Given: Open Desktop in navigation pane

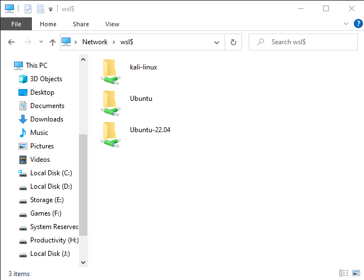Looking at the screenshot, I should 42,92.
